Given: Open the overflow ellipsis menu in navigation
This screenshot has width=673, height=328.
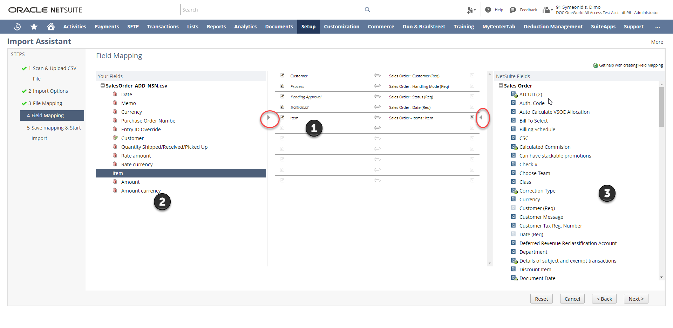Looking at the screenshot, I should click(x=658, y=27).
